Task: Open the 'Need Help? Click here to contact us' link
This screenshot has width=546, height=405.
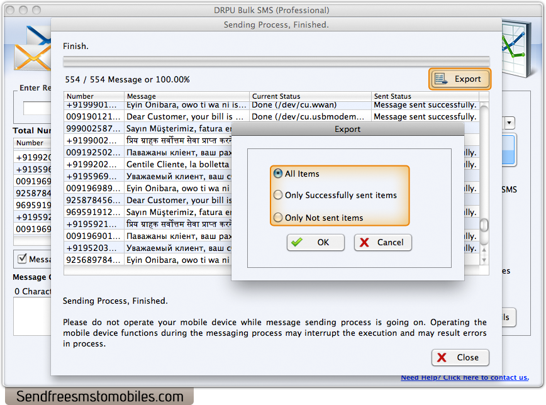Action: pos(465,377)
